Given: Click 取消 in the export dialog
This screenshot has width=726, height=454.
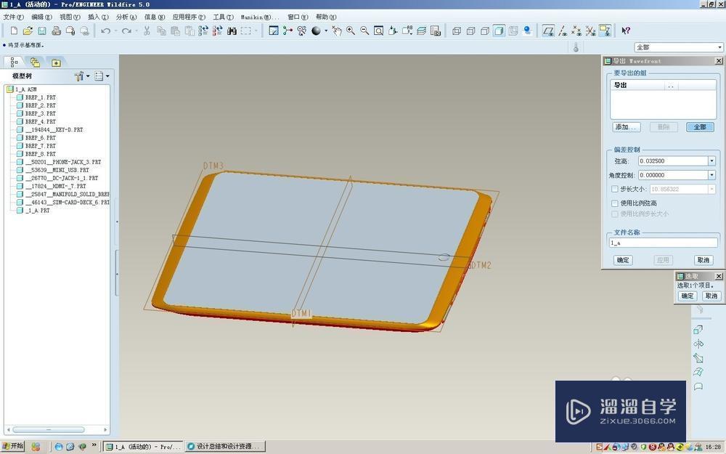Looking at the screenshot, I should [x=703, y=260].
